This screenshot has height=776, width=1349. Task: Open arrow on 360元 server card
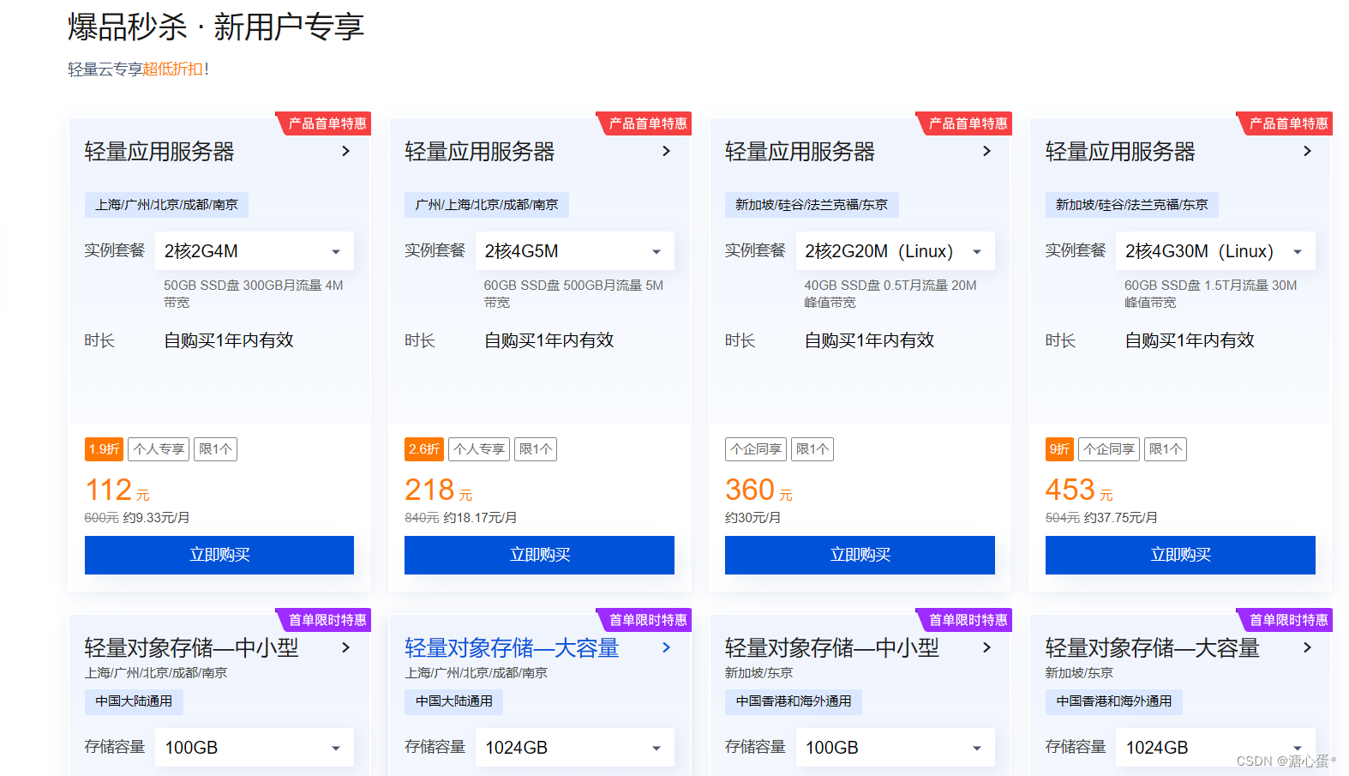[x=986, y=151]
